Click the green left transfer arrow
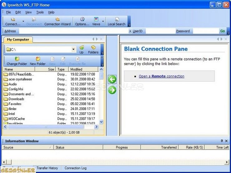Image resolution: width=231 pixels, height=173 pixels. pyautogui.click(x=112, y=79)
